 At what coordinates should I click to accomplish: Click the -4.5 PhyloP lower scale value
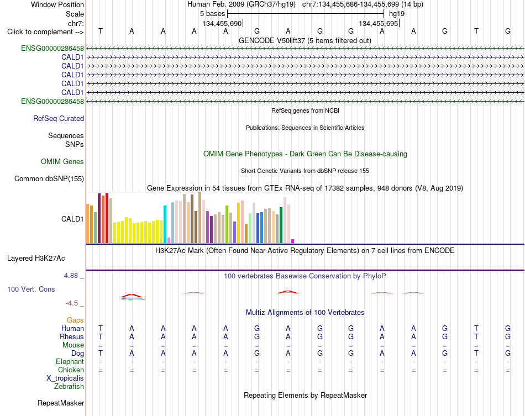[72, 303]
